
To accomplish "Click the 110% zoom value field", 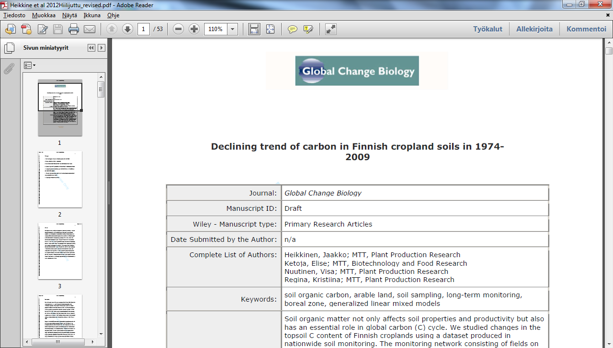I will pyautogui.click(x=216, y=29).
